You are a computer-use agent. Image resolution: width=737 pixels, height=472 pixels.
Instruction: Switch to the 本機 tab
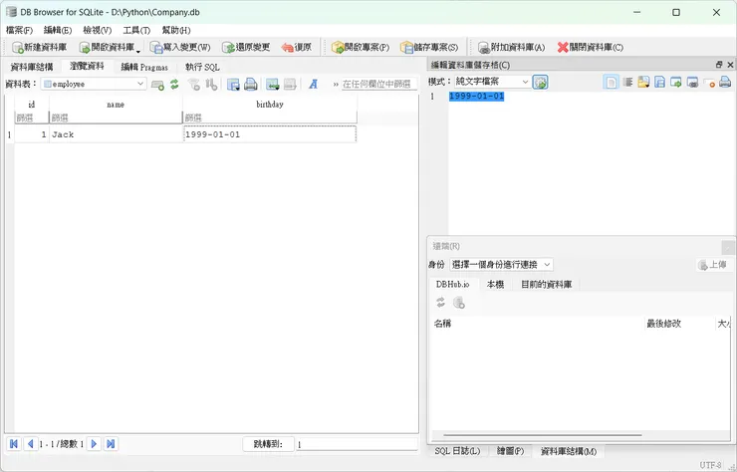tap(495, 285)
